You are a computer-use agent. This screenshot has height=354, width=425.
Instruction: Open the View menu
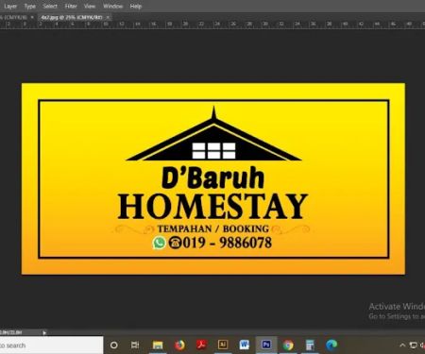[x=90, y=6]
